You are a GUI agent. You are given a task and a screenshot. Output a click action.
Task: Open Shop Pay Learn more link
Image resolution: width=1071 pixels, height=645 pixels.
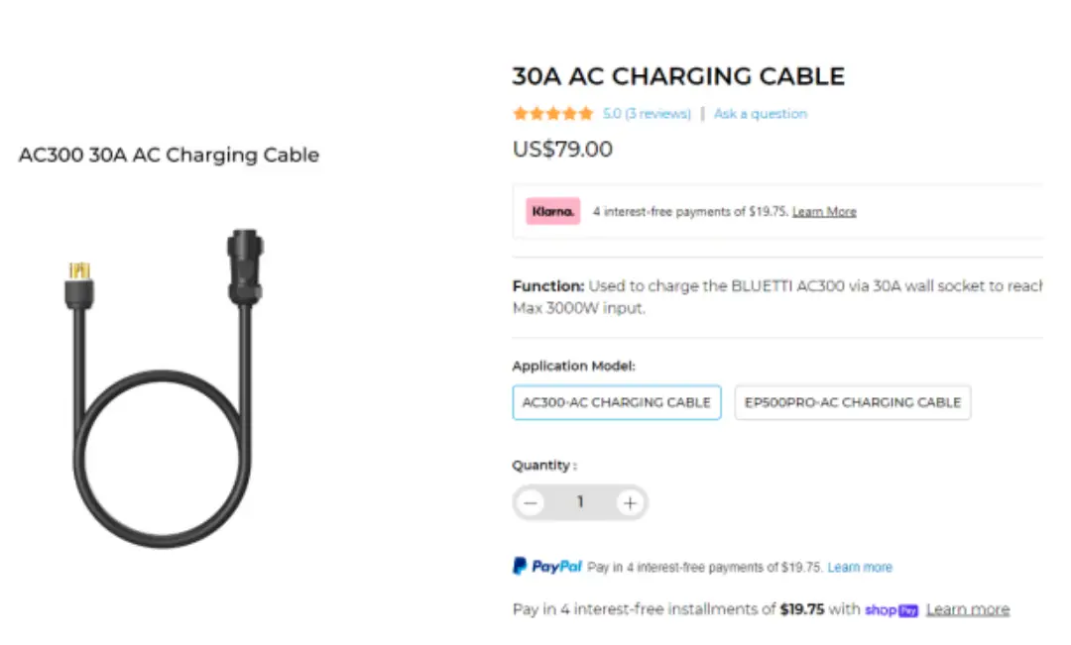click(x=967, y=609)
